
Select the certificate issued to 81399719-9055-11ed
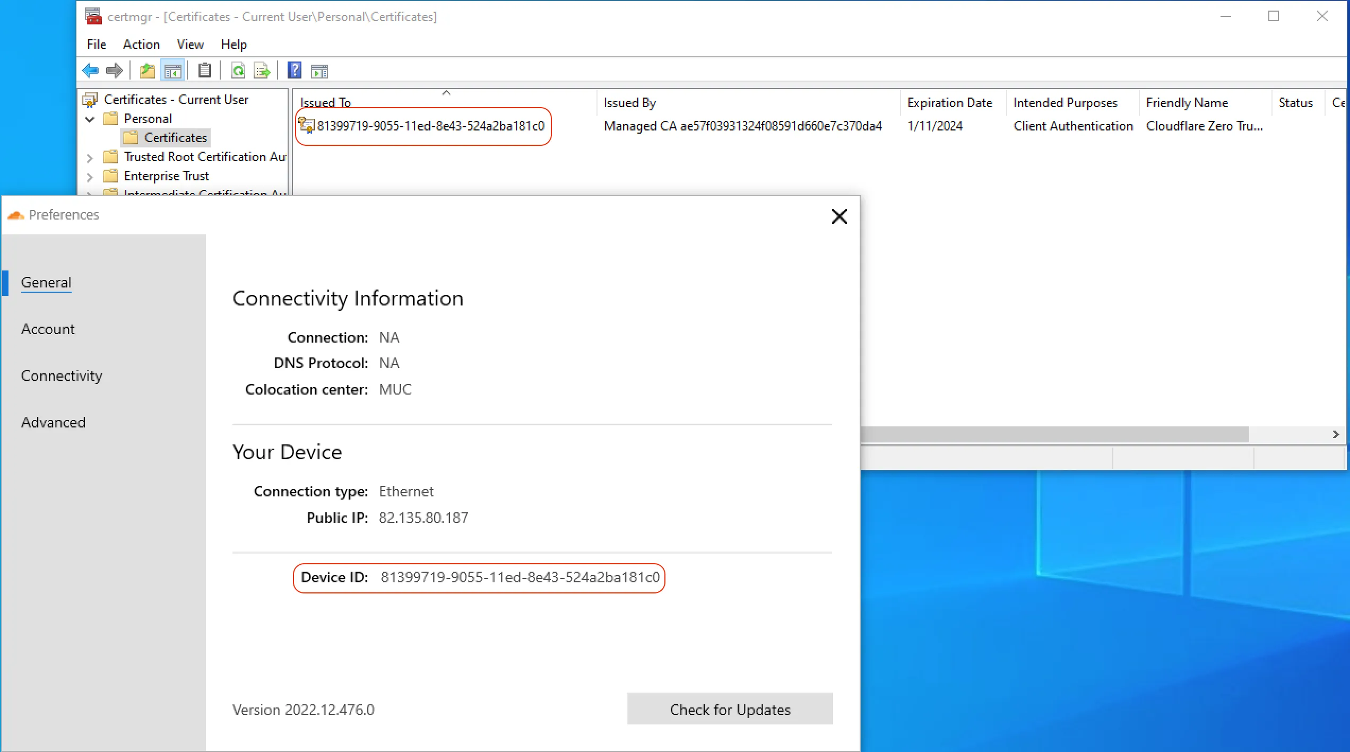[x=430, y=126]
